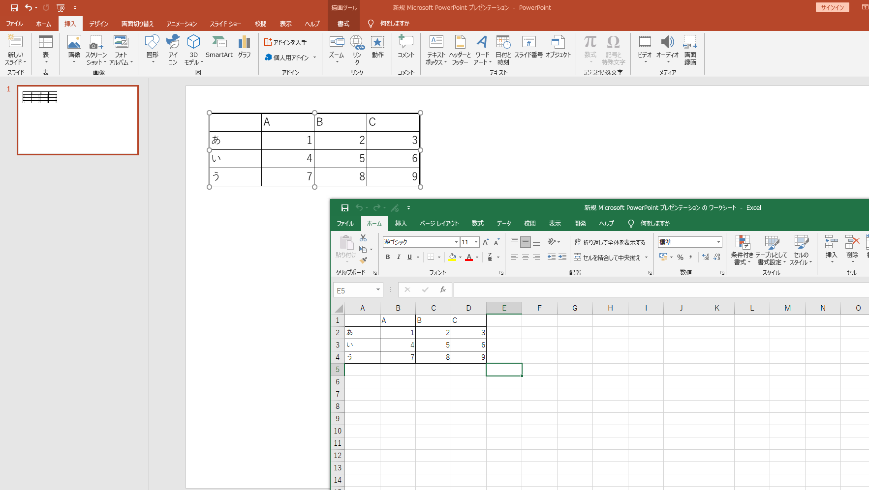
Task: Select slide 1 thumbnail
Action: [x=78, y=120]
